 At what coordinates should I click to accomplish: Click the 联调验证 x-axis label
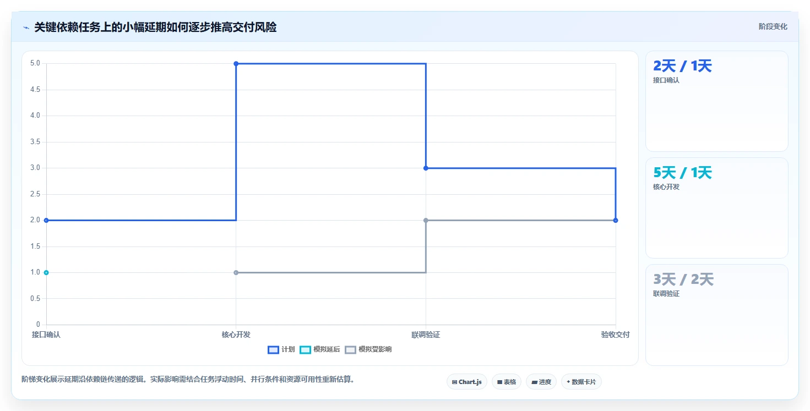[426, 335]
